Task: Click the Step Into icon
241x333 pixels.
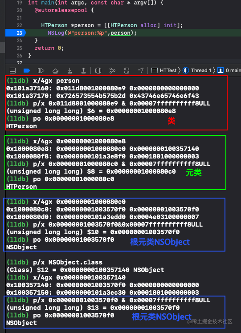Action: [x=69, y=70]
